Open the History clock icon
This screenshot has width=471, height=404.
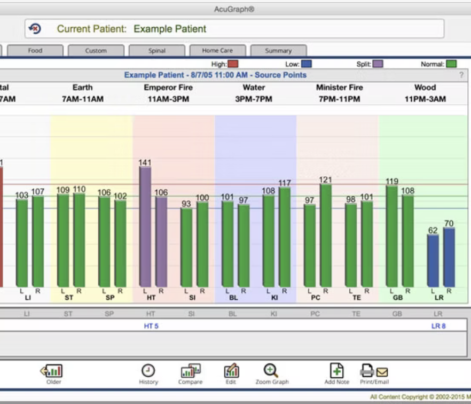click(148, 371)
